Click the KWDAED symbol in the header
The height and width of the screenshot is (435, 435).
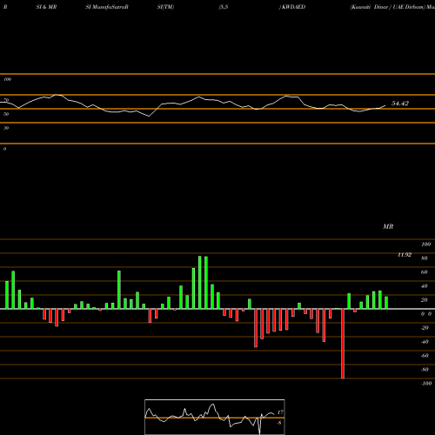point(293,7)
